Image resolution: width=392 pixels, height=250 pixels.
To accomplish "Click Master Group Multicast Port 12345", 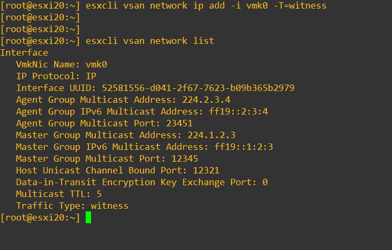I will pyautogui.click(x=179, y=158).
